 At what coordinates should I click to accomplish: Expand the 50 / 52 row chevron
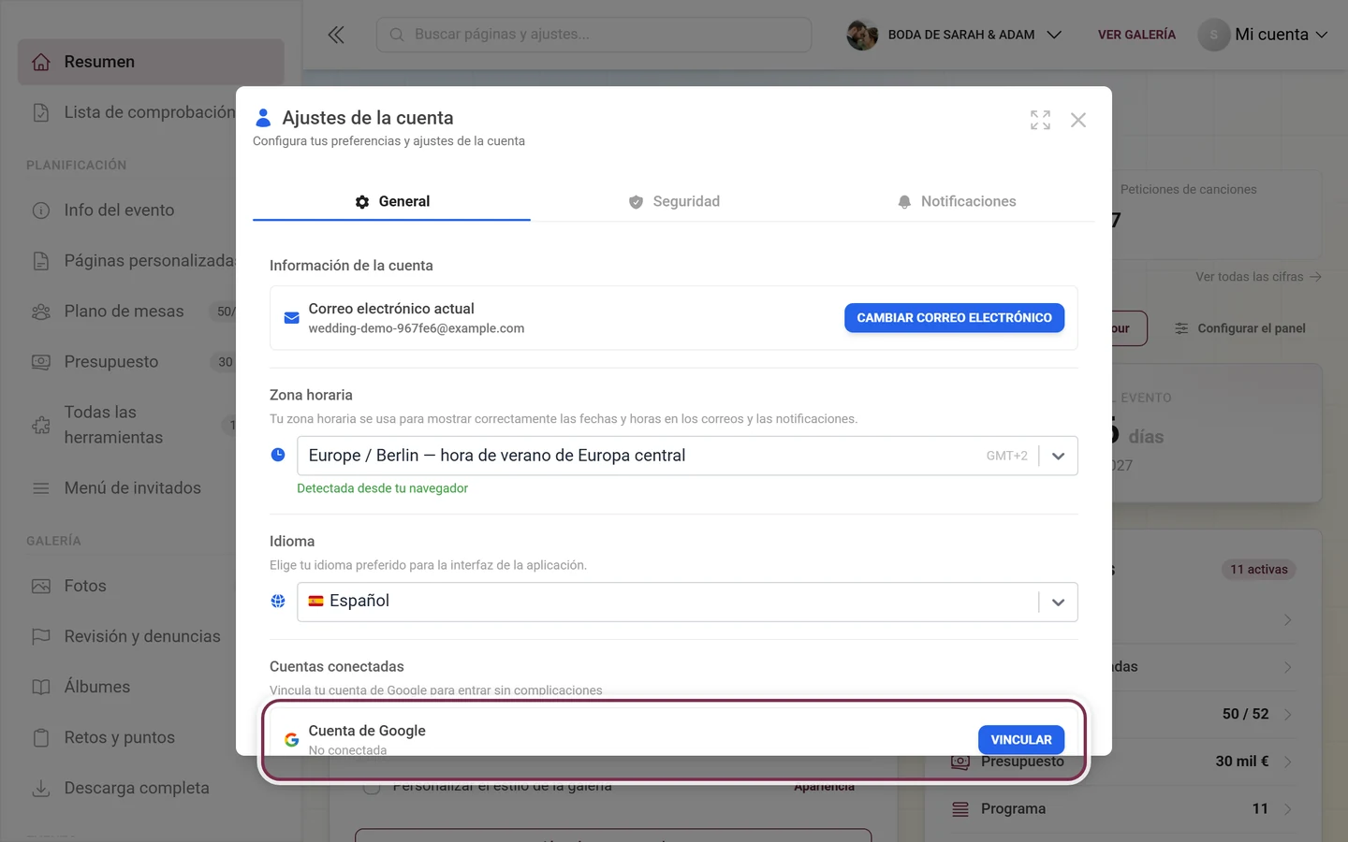(1288, 714)
